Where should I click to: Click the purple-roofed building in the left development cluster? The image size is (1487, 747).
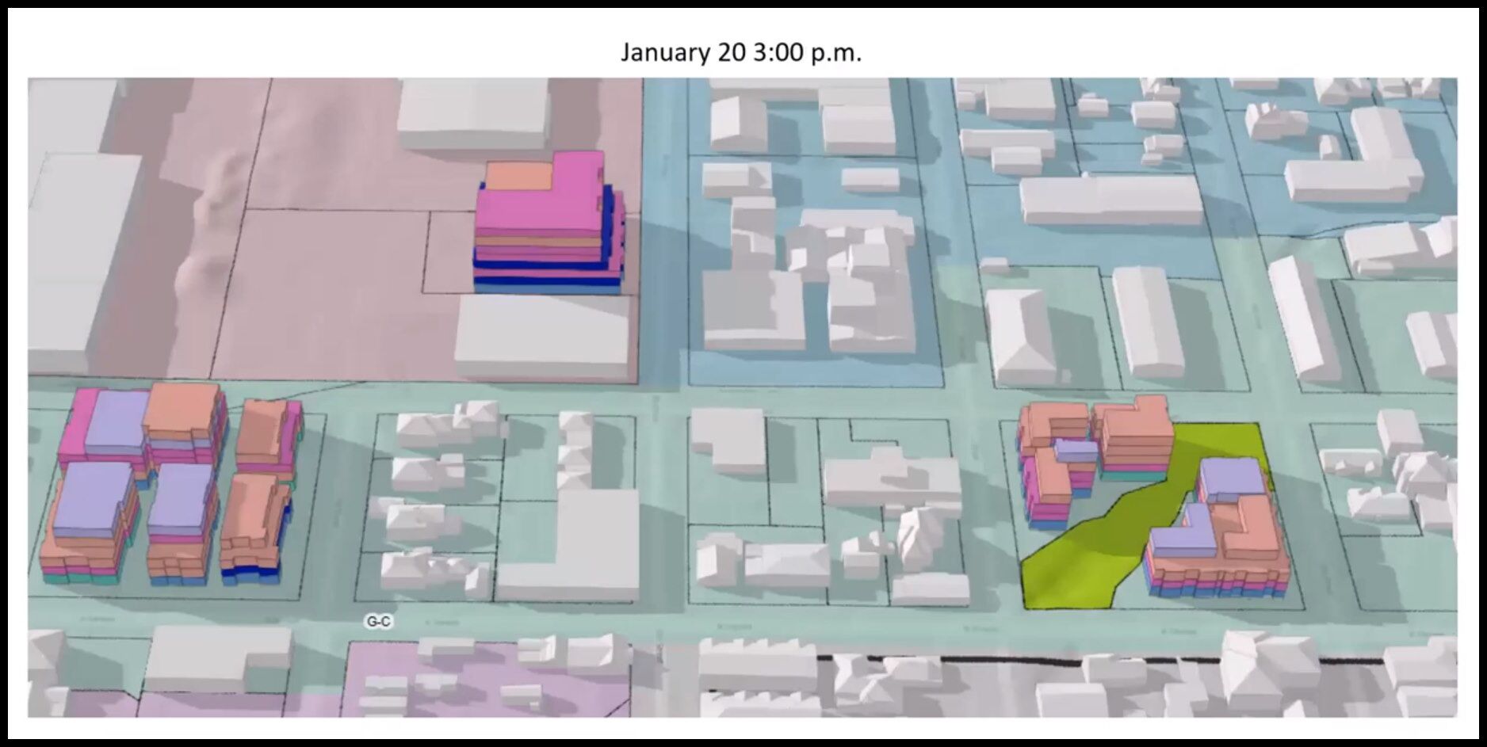[x=95, y=499]
